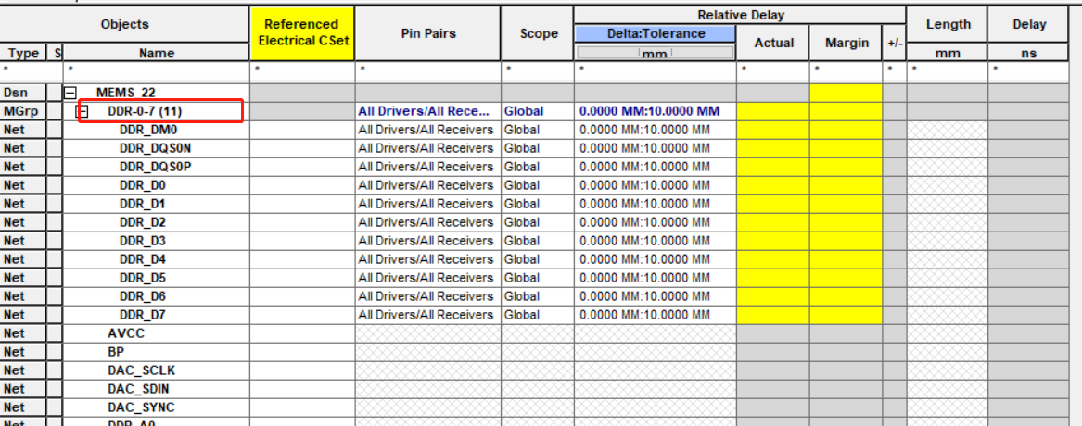Screen dimensions: 1082x426
Task: Click Delta:Tolerance cell for DDR_D2
Action: pos(656,222)
